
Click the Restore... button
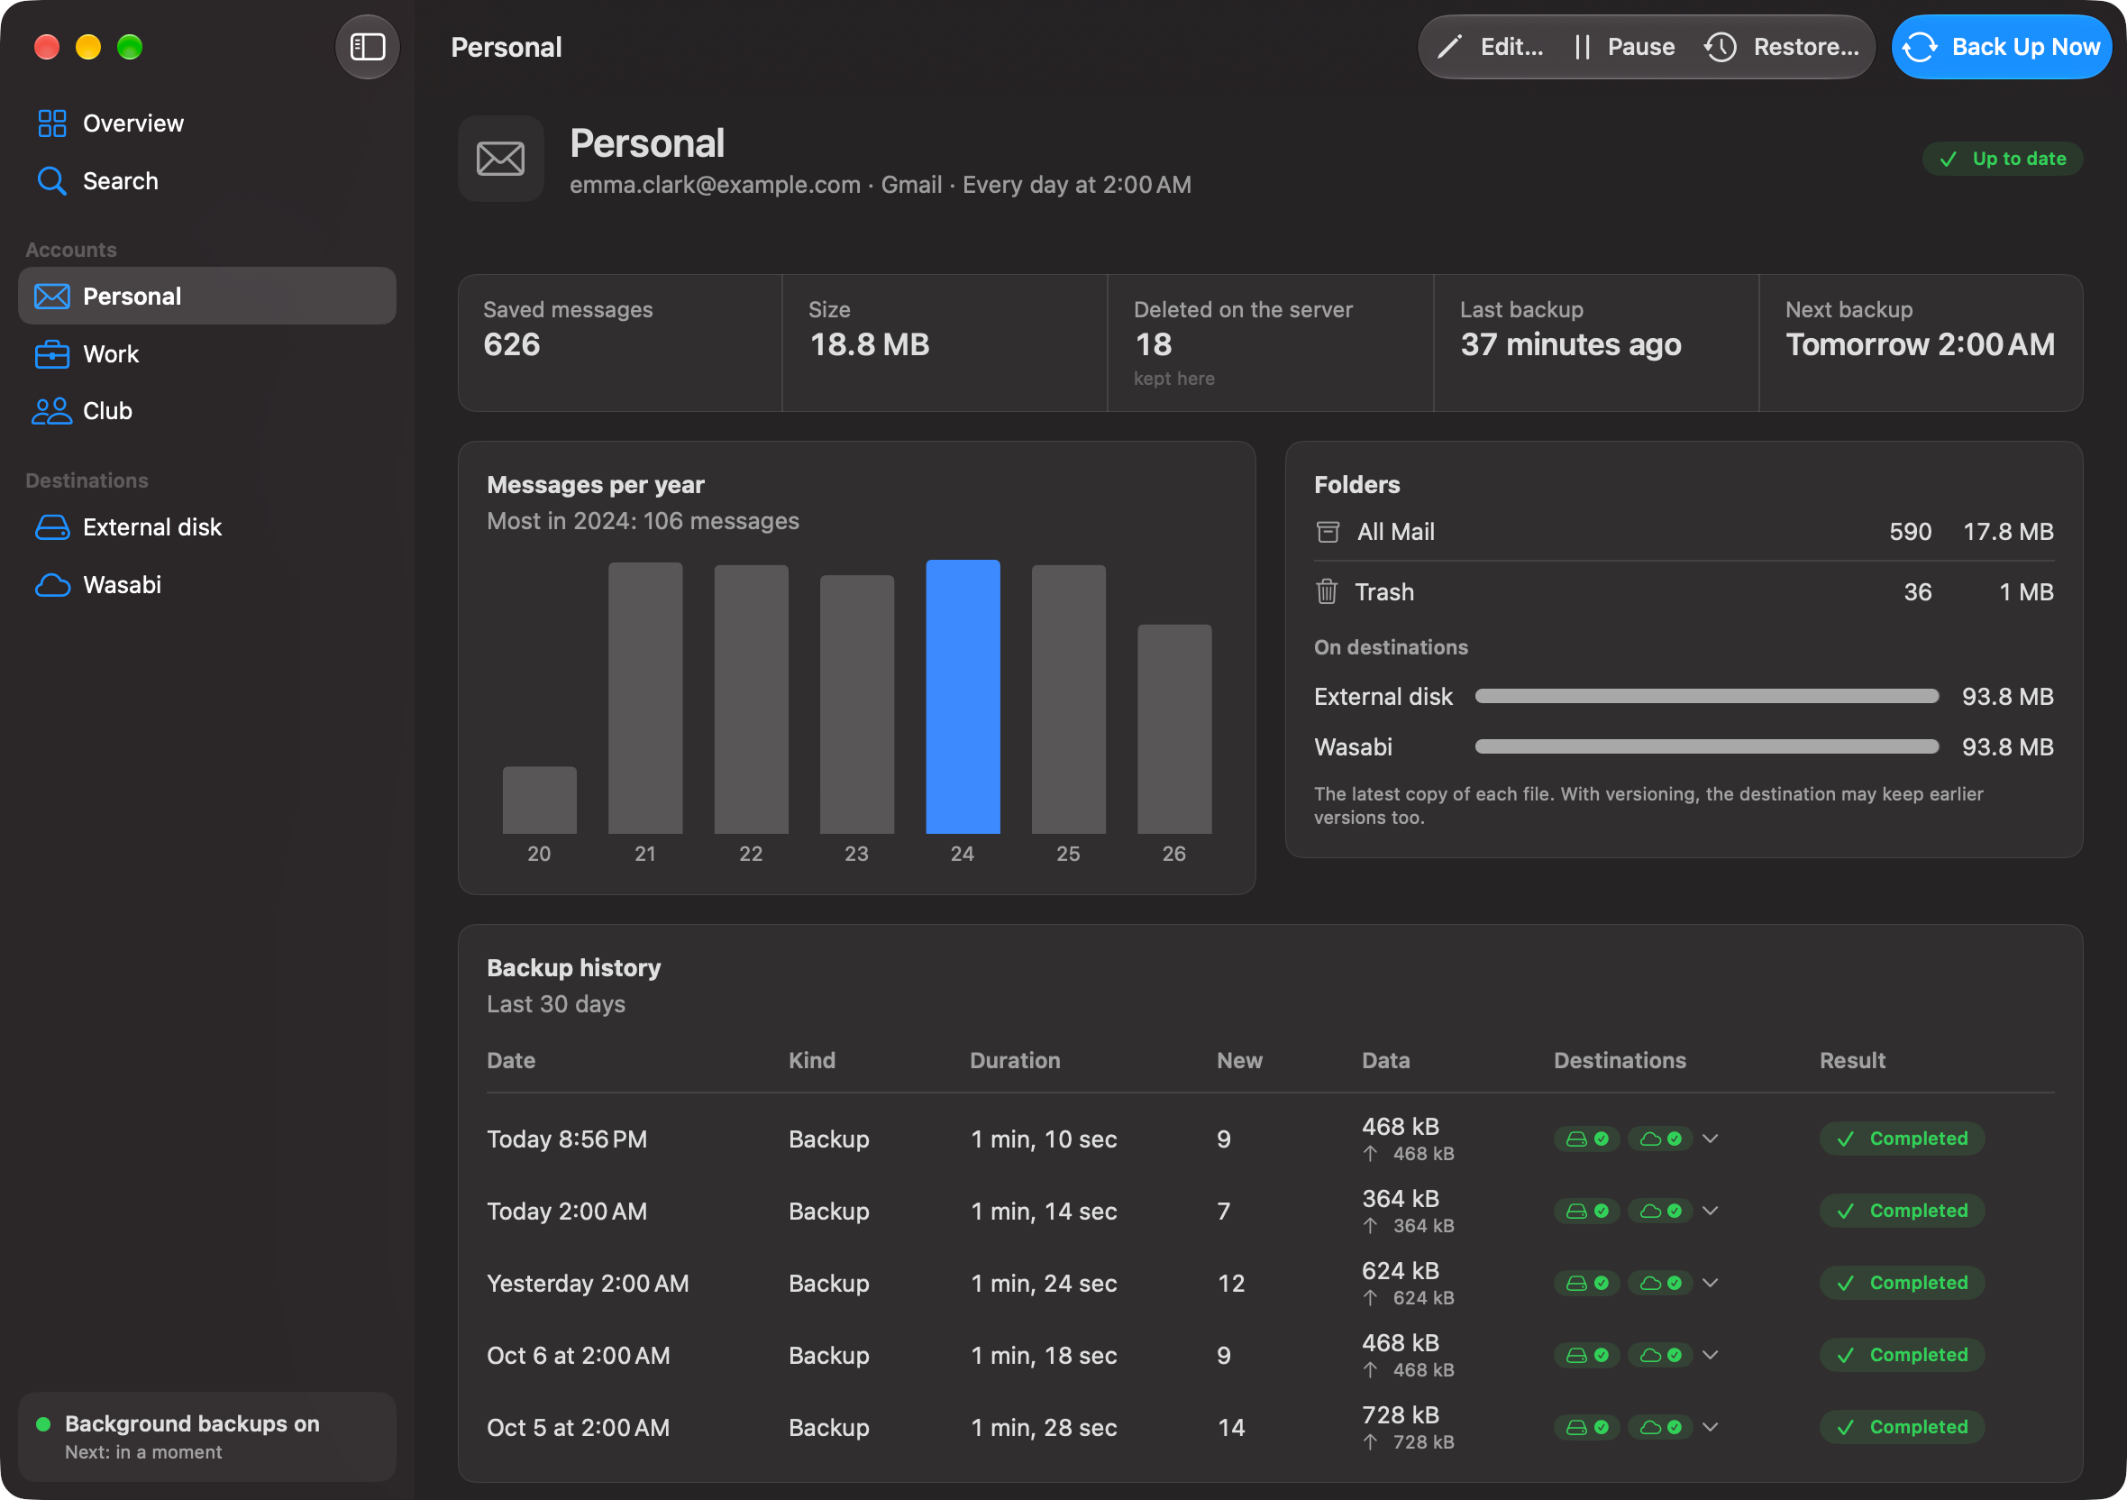click(1782, 46)
